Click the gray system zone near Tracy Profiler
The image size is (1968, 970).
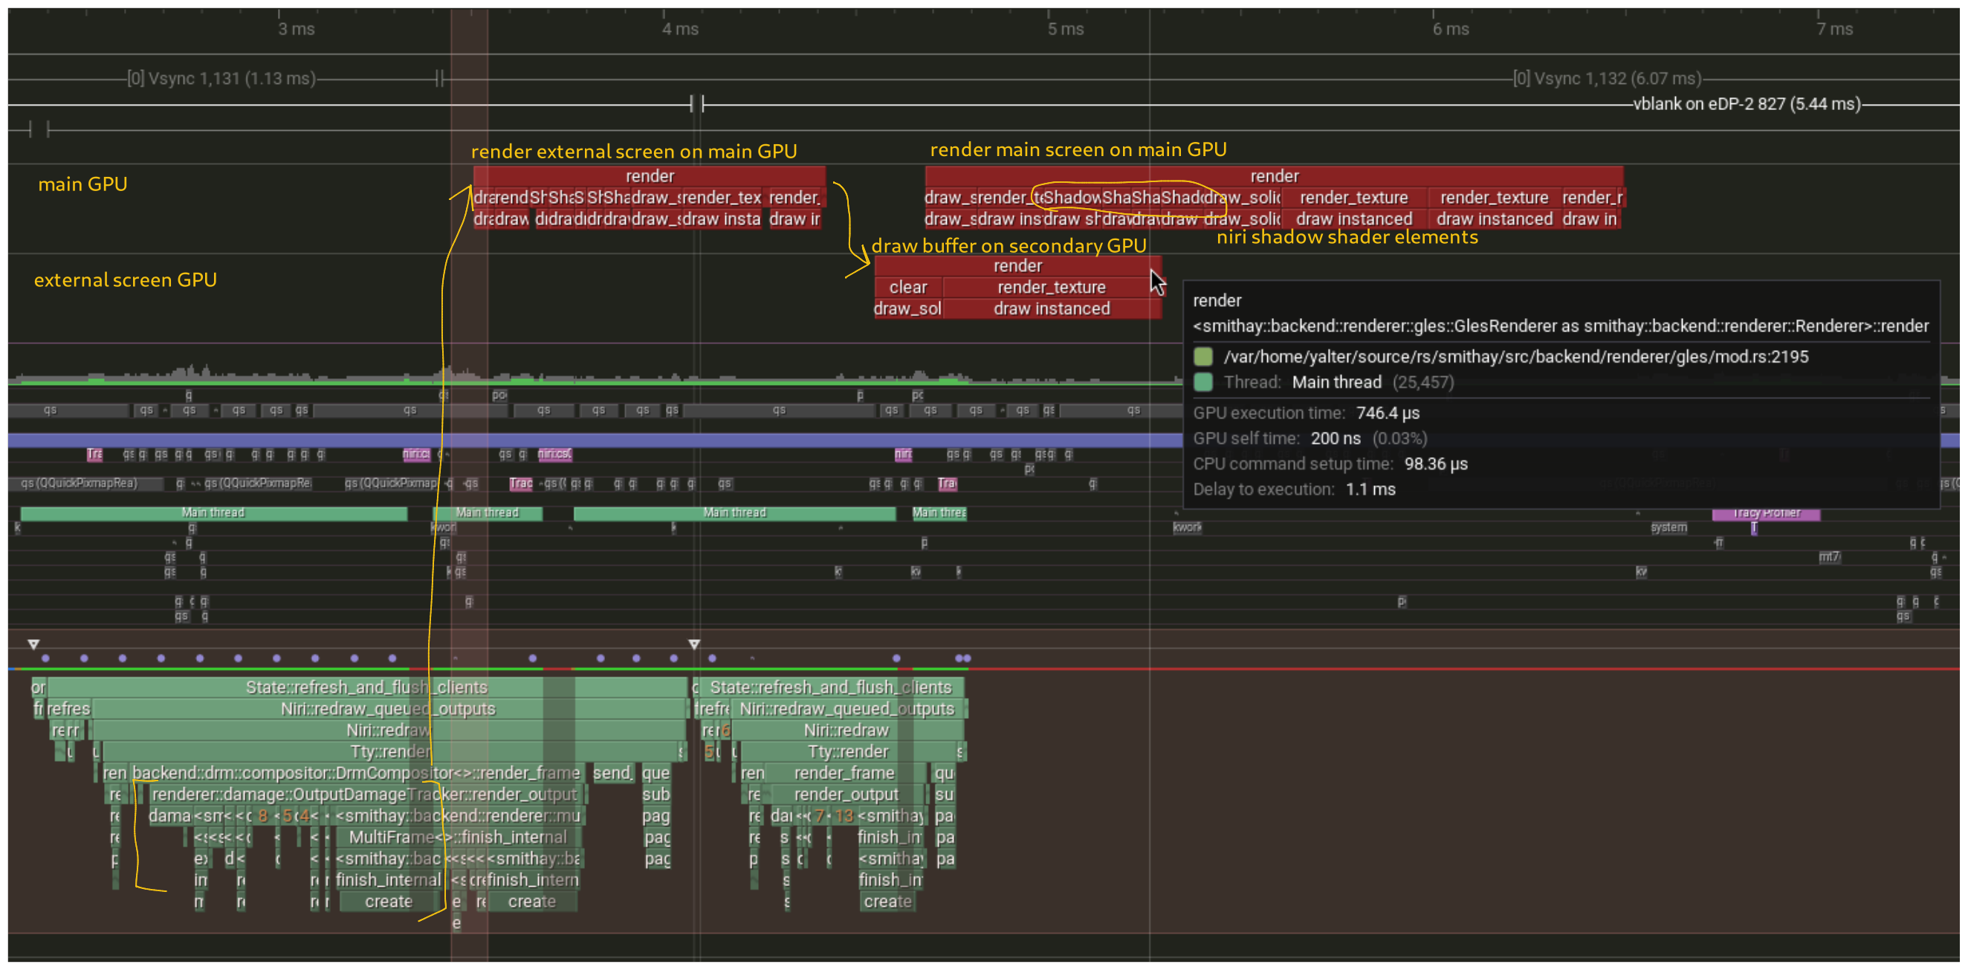(1668, 528)
